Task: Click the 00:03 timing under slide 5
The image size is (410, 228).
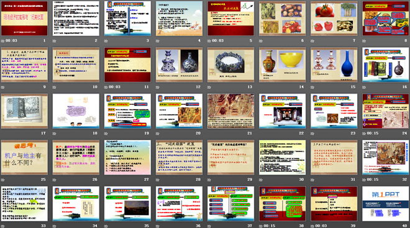Action: point(218,41)
